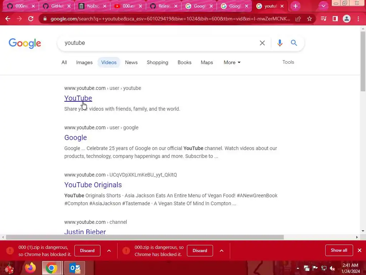366x275 pixels.
Task: Expand options for 000.zip download
Action: [222, 251]
